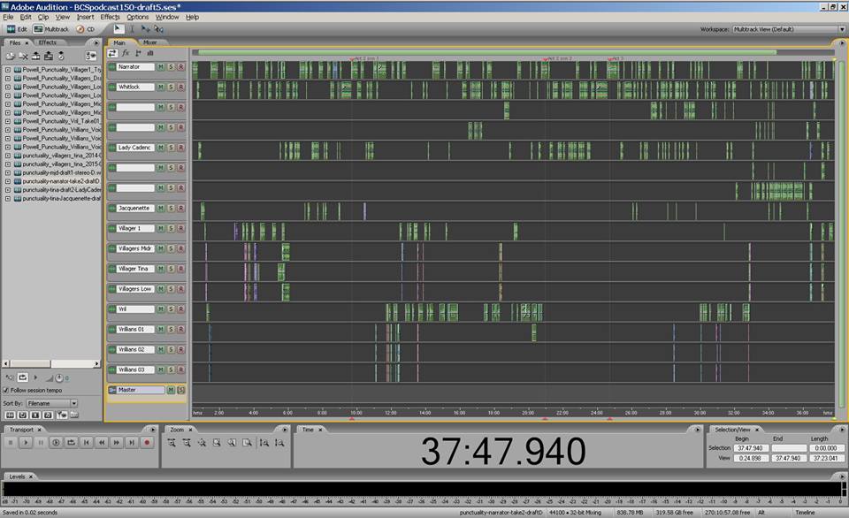Click the FX button above track list
Viewport: 849px width, 518px height.
click(x=126, y=53)
